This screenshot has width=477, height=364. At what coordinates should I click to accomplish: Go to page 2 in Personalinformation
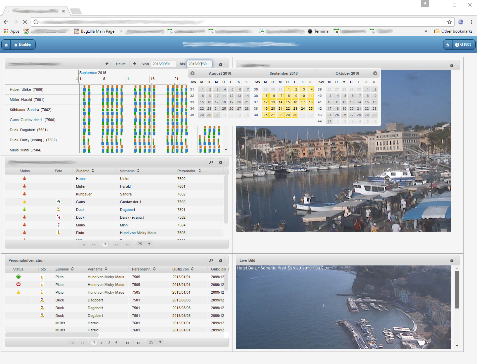click(101, 342)
